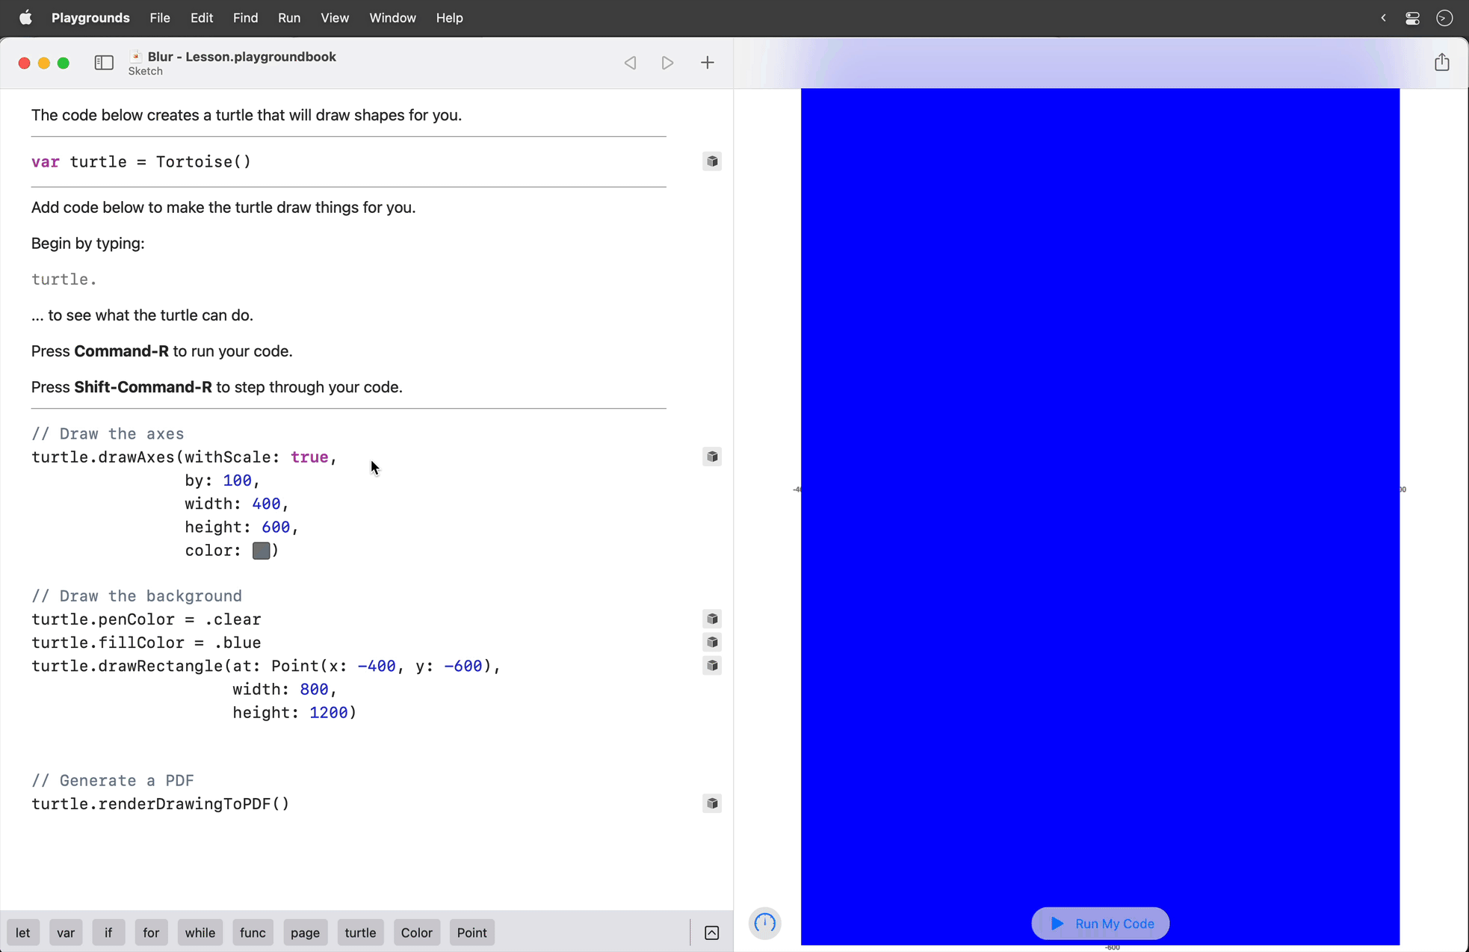This screenshot has width=1469, height=952.
Task: Open macOS Control Center from the menu bar
Action: coord(1412,17)
